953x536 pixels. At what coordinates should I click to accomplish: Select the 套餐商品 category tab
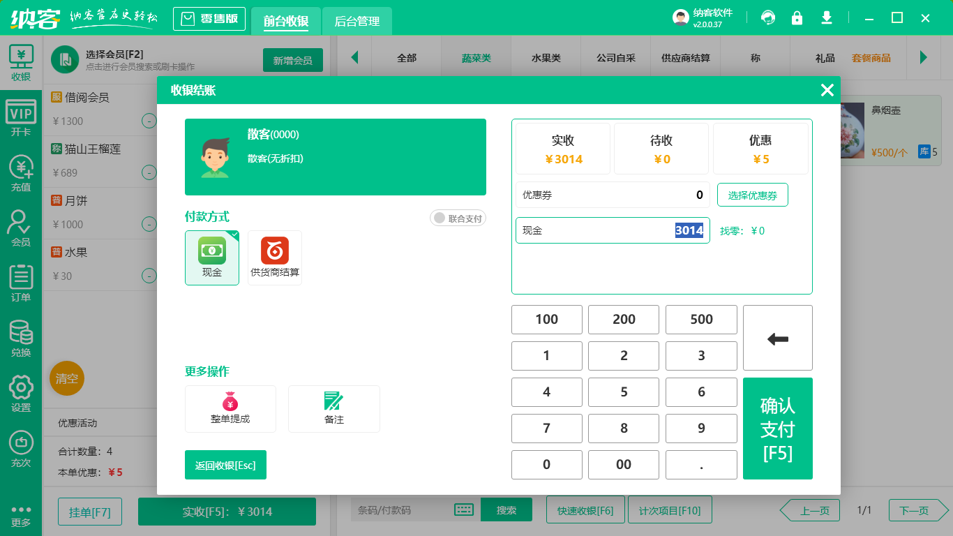(871, 58)
